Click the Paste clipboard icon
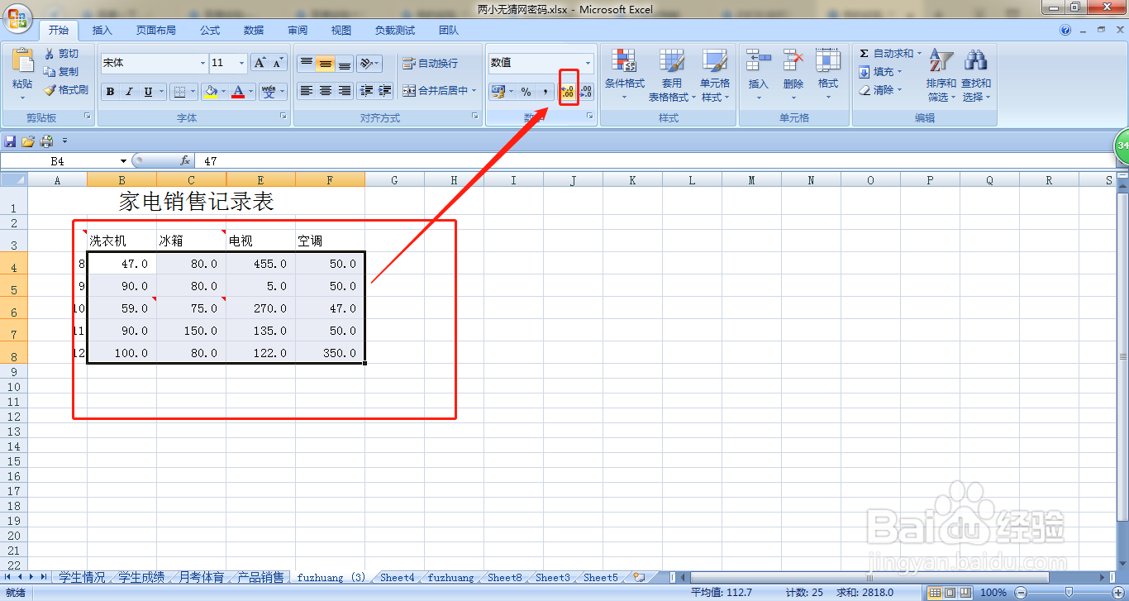Image resolution: width=1129 pixels, height=601 pixels. click(22, 61)
